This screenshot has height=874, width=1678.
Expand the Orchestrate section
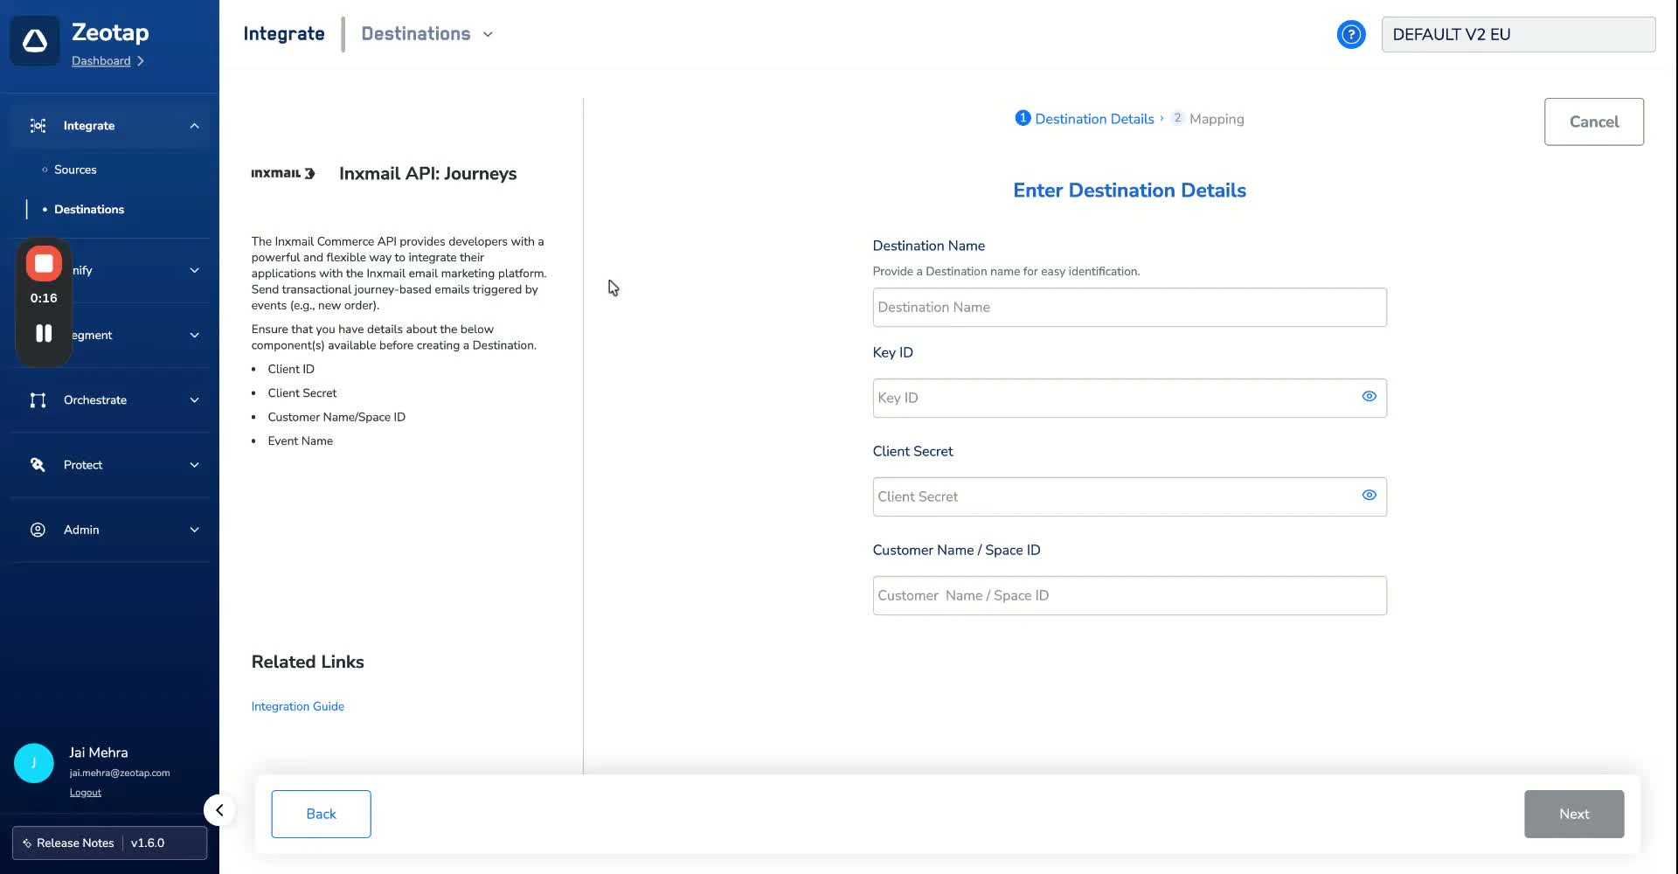pos(194,400)
